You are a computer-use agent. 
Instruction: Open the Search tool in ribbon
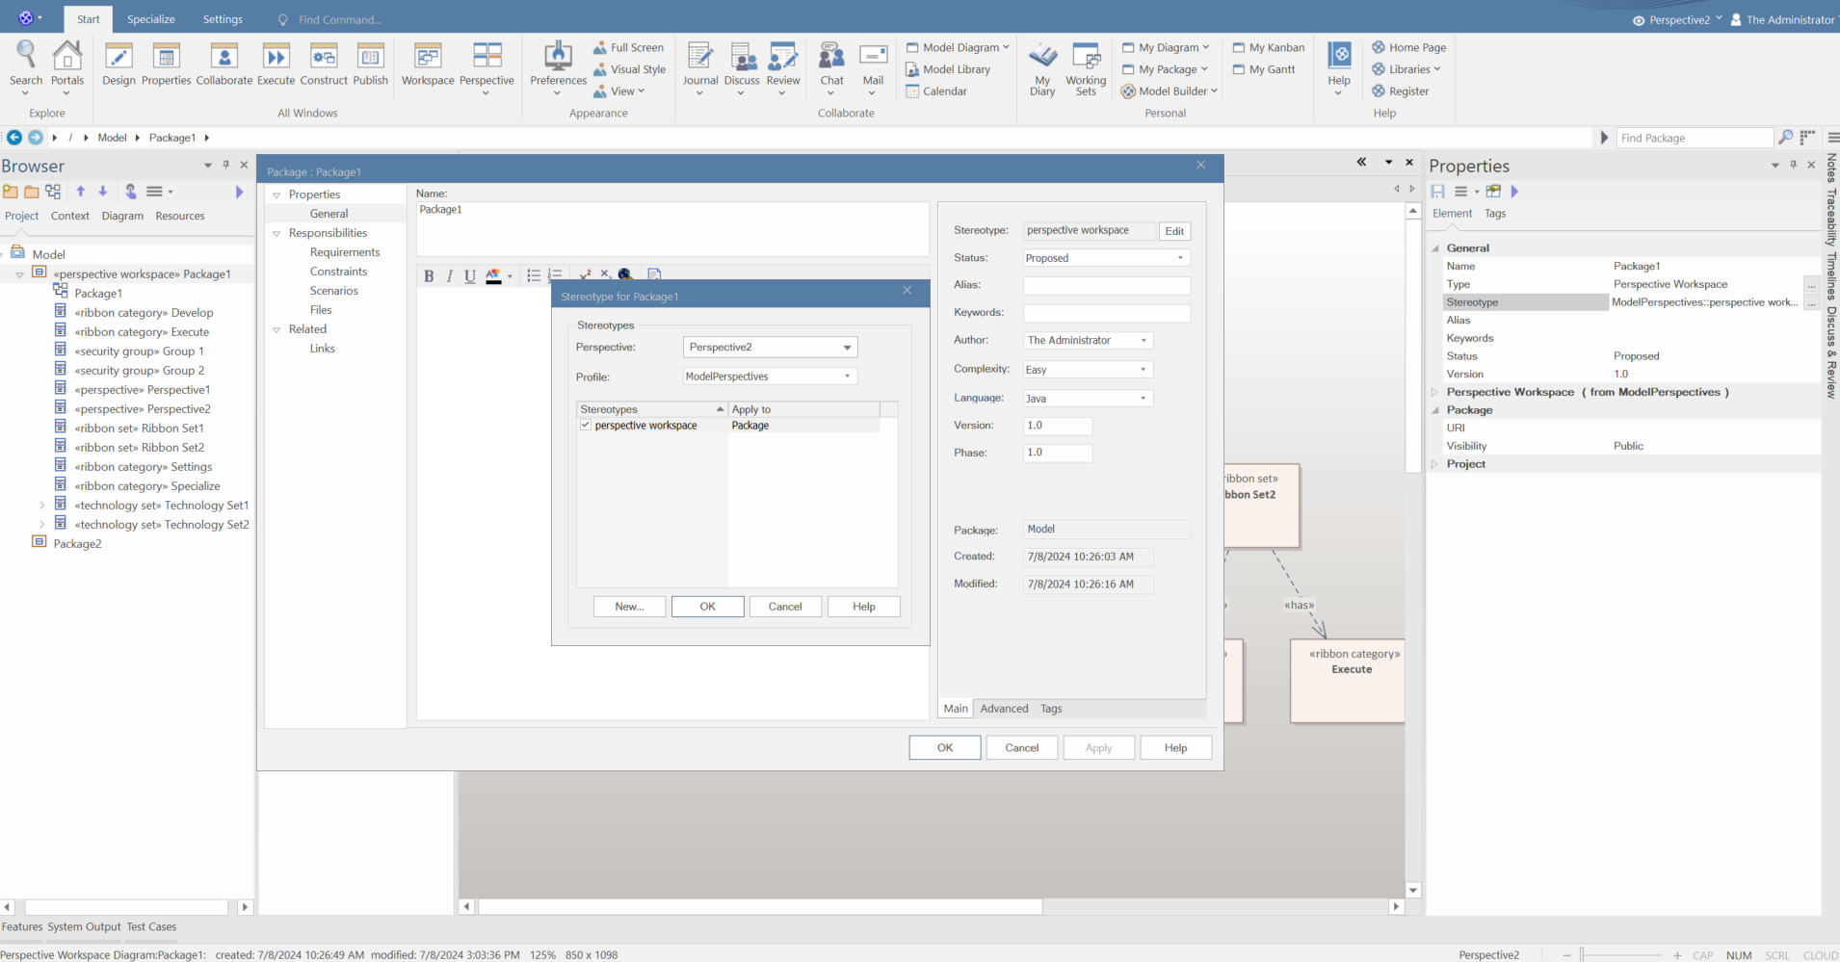tap(26, 64)
